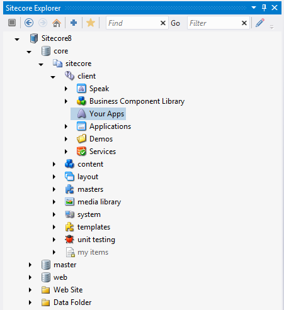Click the Go button
284x310 pixels.
pos(175,23)
